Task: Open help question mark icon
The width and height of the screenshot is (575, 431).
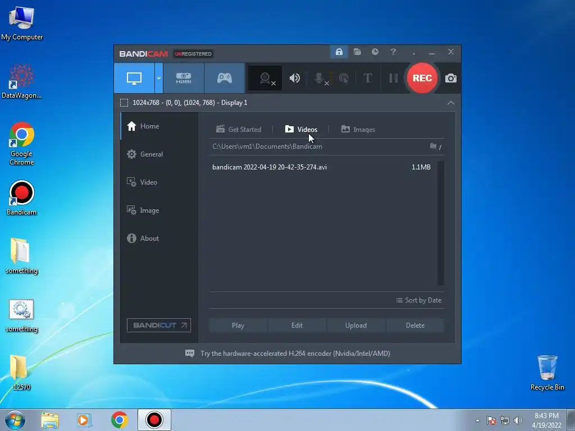Action: point(393,52)
